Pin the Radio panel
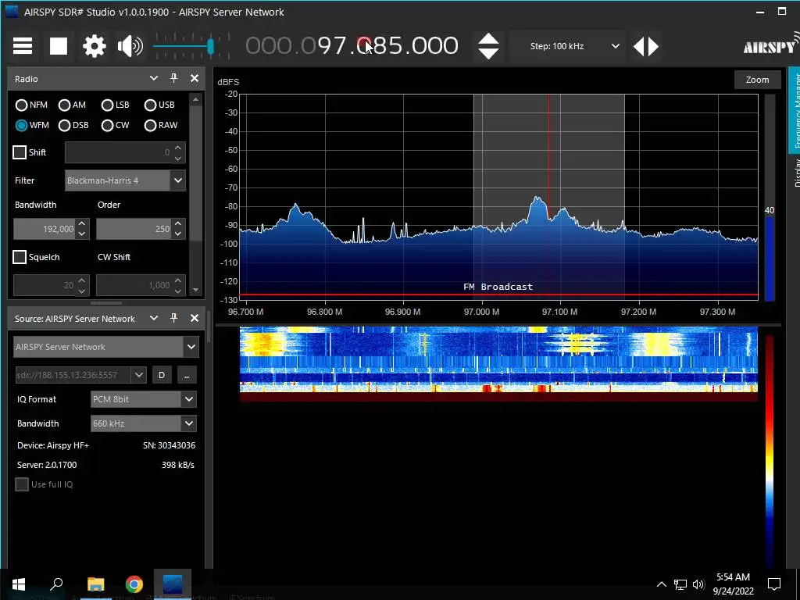Screen dimensions: 800x600 173,78
